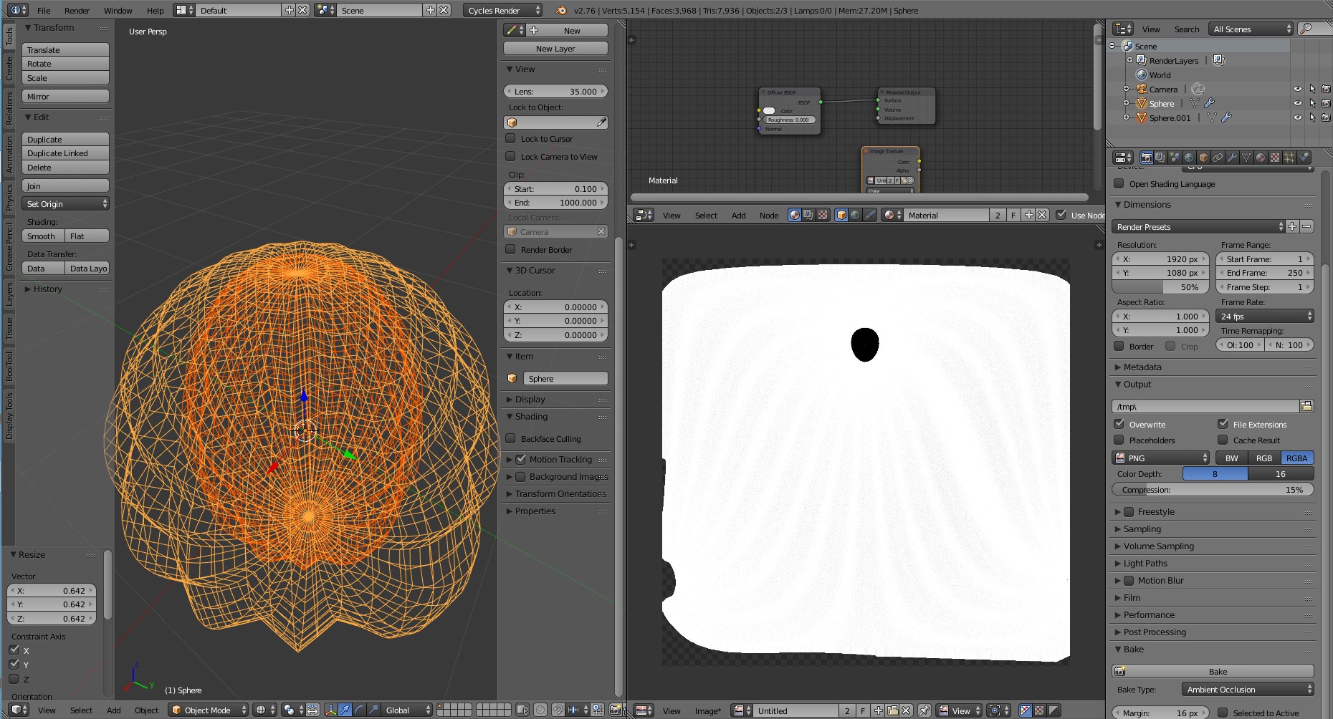
Task: Click the X resize vector value field
Action: 51,590
